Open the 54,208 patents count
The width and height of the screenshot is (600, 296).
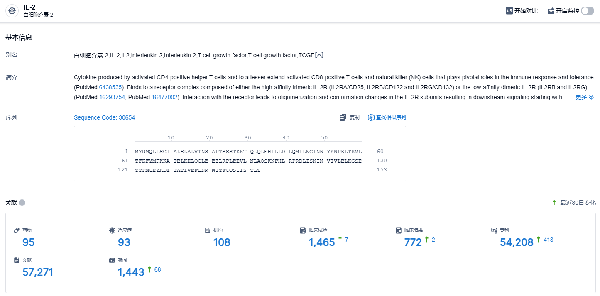pos(517,242)
